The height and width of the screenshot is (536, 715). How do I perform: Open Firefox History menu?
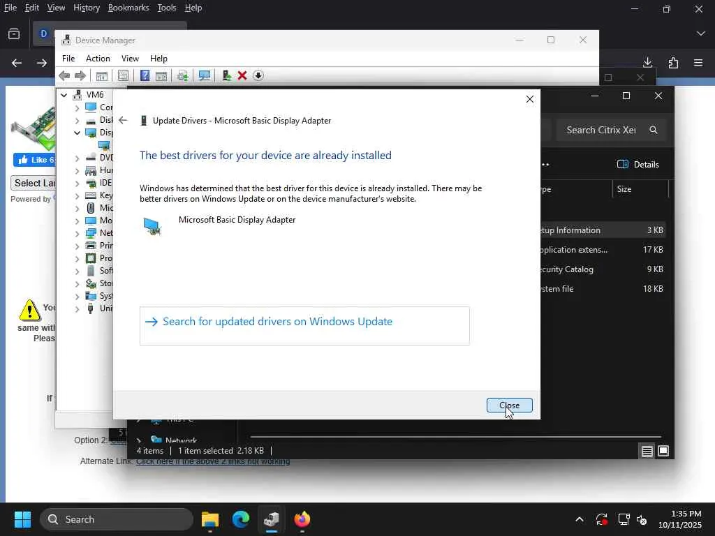coord(86,8)
